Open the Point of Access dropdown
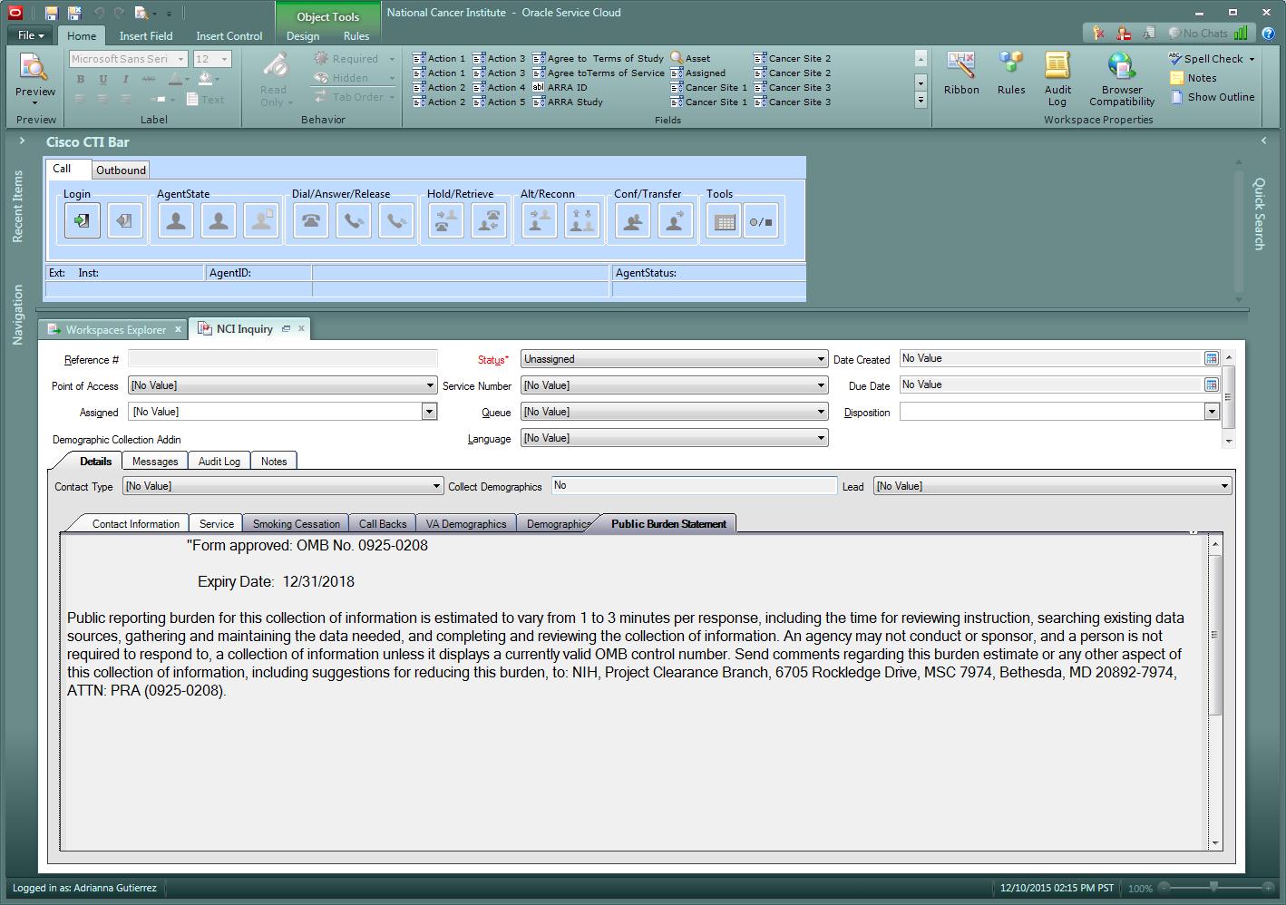1286x905 pixels. [430, 386]
